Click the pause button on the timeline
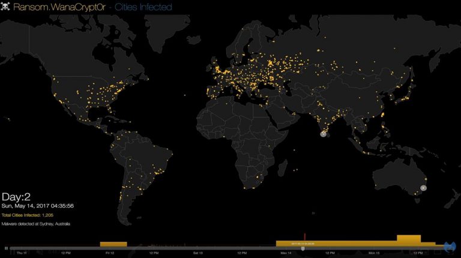Screen dimensions: 461x258 tap(6, 248)
